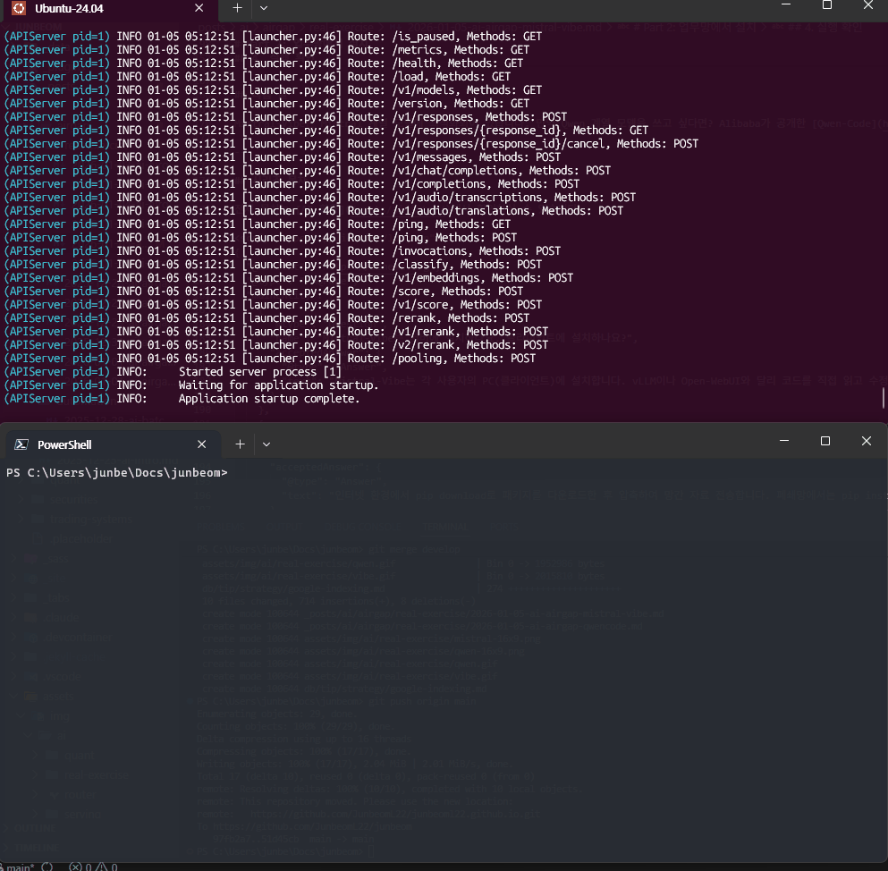Maximize the Ubuntu-24.04 terminal window

[x=826, y=5]
